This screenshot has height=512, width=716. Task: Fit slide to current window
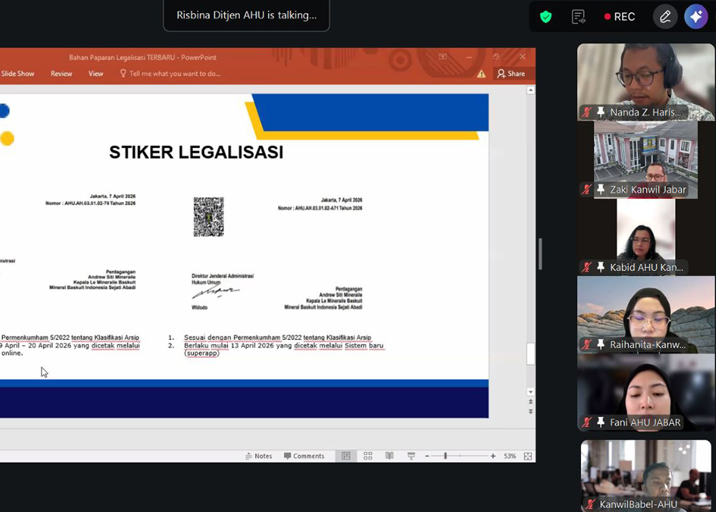pyautogui.click(x=528, y=456)
